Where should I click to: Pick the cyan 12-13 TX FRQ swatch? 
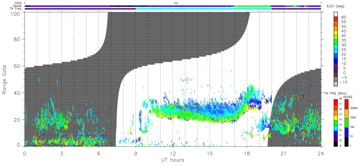(336, 128)
